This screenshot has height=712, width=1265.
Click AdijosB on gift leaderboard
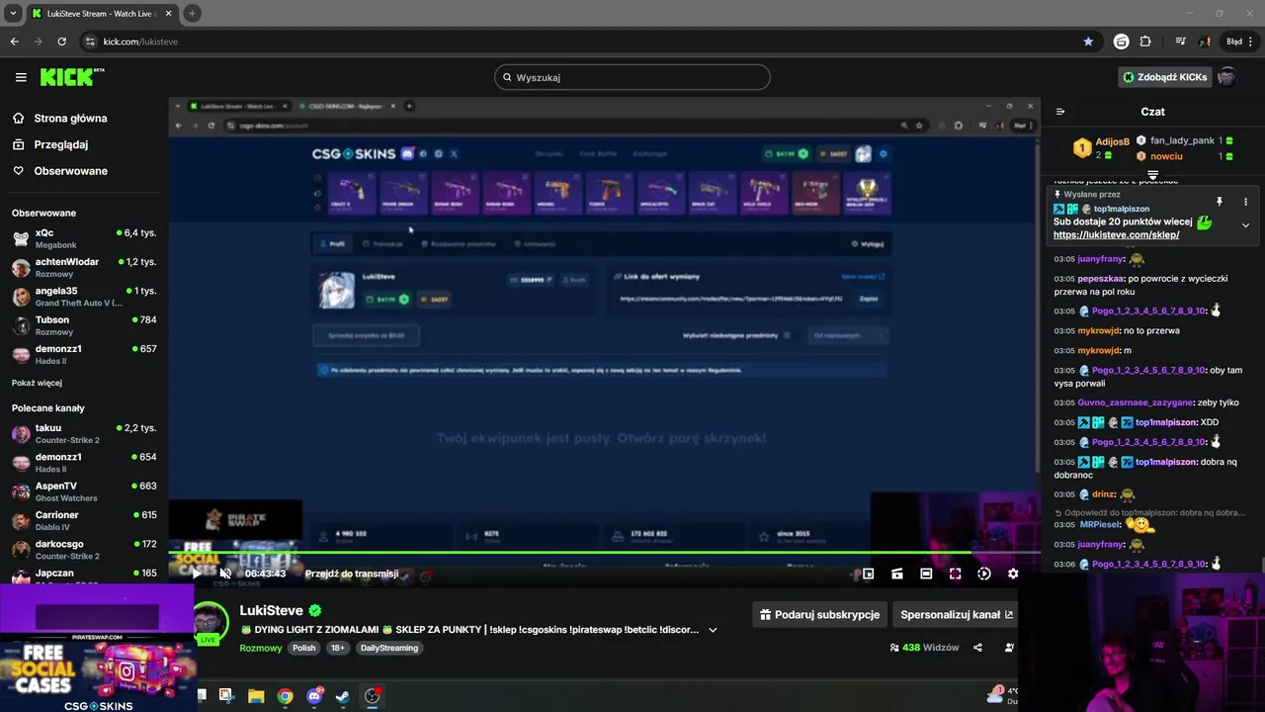tap(1112, 142)
